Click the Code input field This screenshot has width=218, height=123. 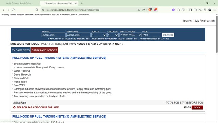[x=151, y=35]
